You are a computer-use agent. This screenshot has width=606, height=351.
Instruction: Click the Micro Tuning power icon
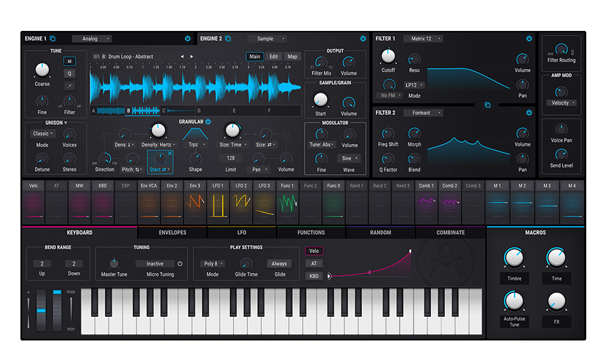pyautogui.click(x=180, y=264)
